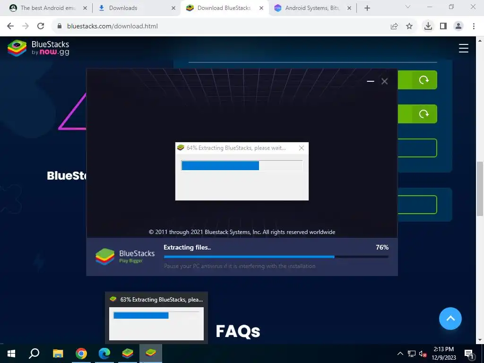Click the muted volume tray icon
The image size is (484, 363).
click(x=423, y=354)
